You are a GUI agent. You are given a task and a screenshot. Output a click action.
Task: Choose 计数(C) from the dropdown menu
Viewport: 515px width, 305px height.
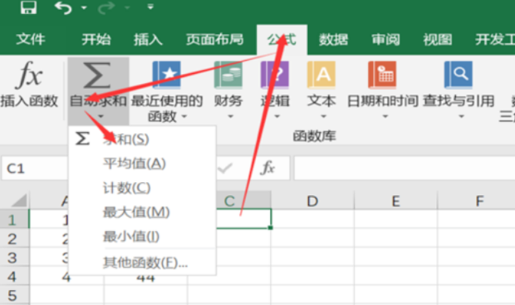pos(142,188)
